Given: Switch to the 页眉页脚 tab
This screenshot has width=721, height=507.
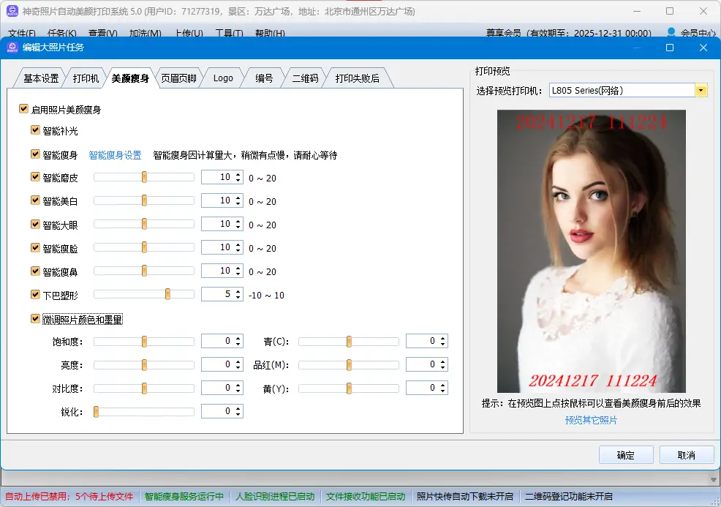Looking at the screenshot, I should click(x=178, y=78).
